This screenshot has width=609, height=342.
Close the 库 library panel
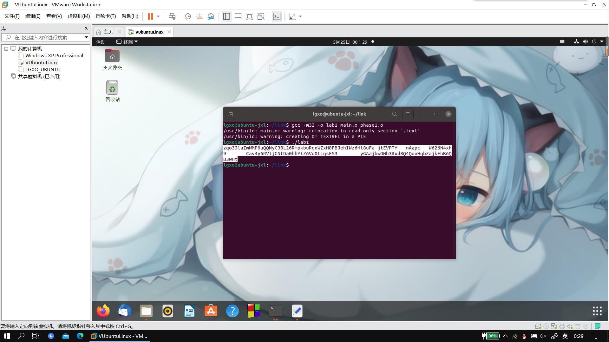[x=86, y=28]
